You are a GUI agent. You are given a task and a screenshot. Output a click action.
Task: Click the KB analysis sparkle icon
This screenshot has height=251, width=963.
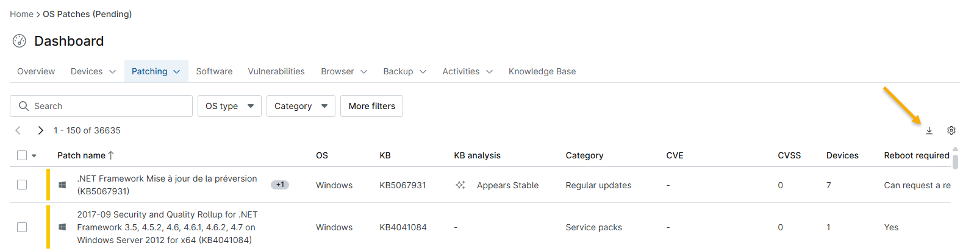tap(460, 185)
